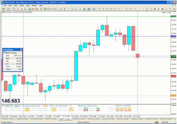Image resolution: width=177 pixels, height=124 pixels.
Task: Switch to candlestick chart icon
Action: pos(65,9)
